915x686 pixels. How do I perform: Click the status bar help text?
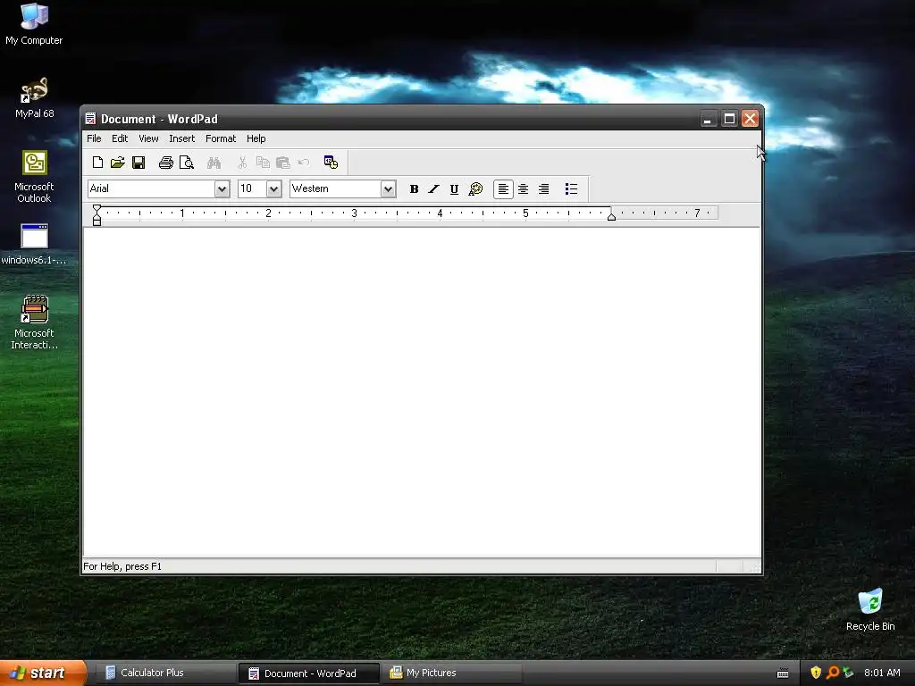pos(122,566)
